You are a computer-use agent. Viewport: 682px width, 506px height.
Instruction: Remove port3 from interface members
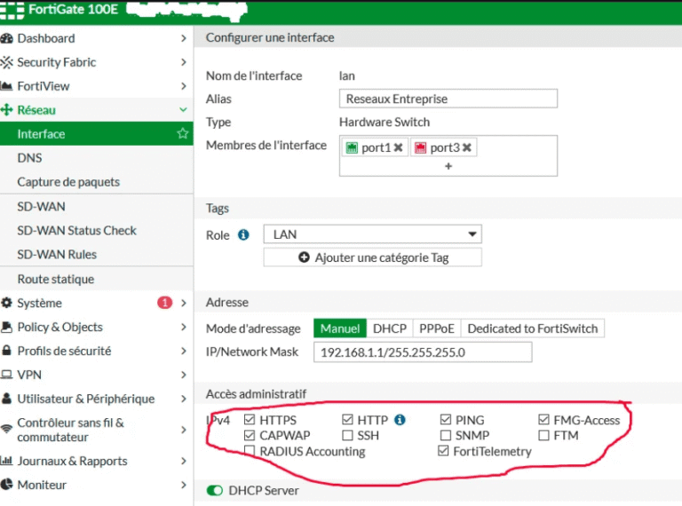[x=467, y=147]
